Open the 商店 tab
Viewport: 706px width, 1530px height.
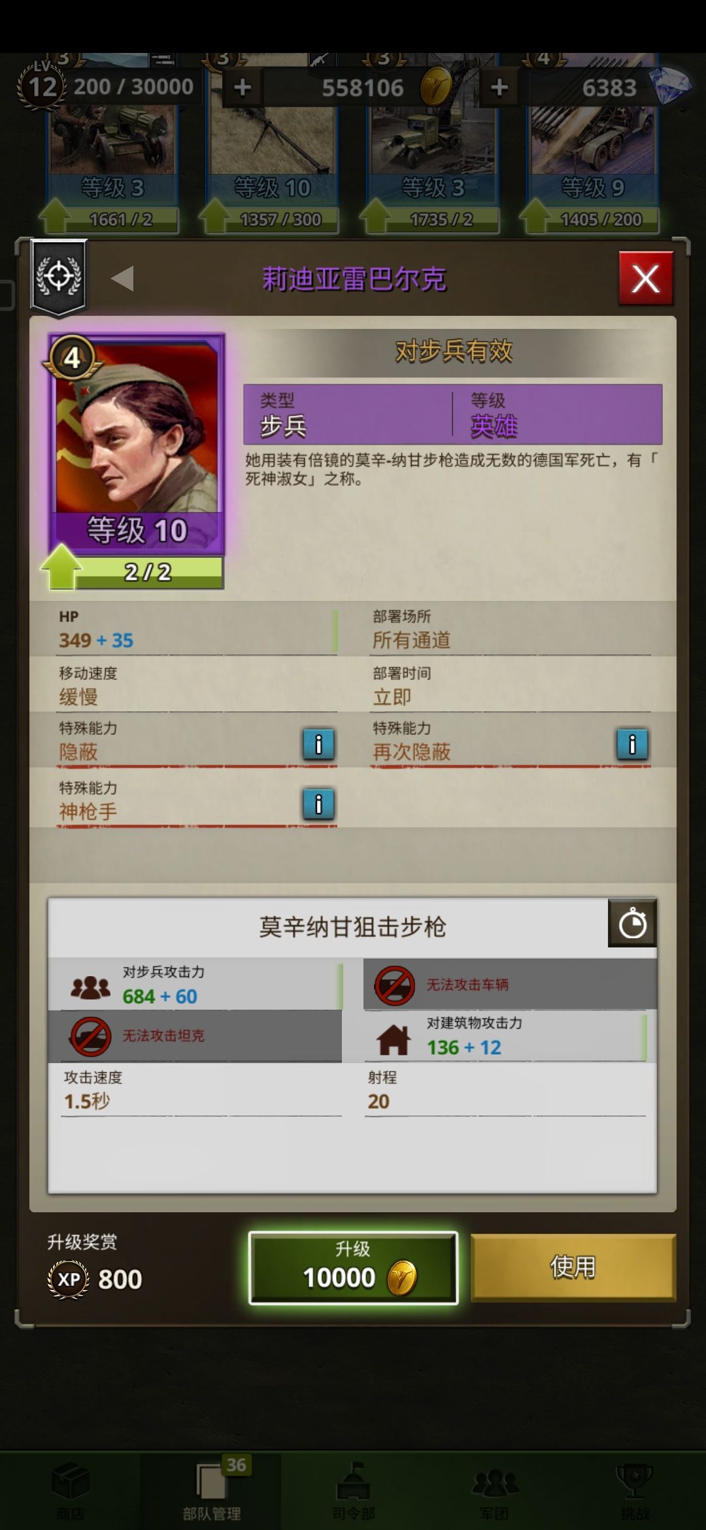(71, 1489)
